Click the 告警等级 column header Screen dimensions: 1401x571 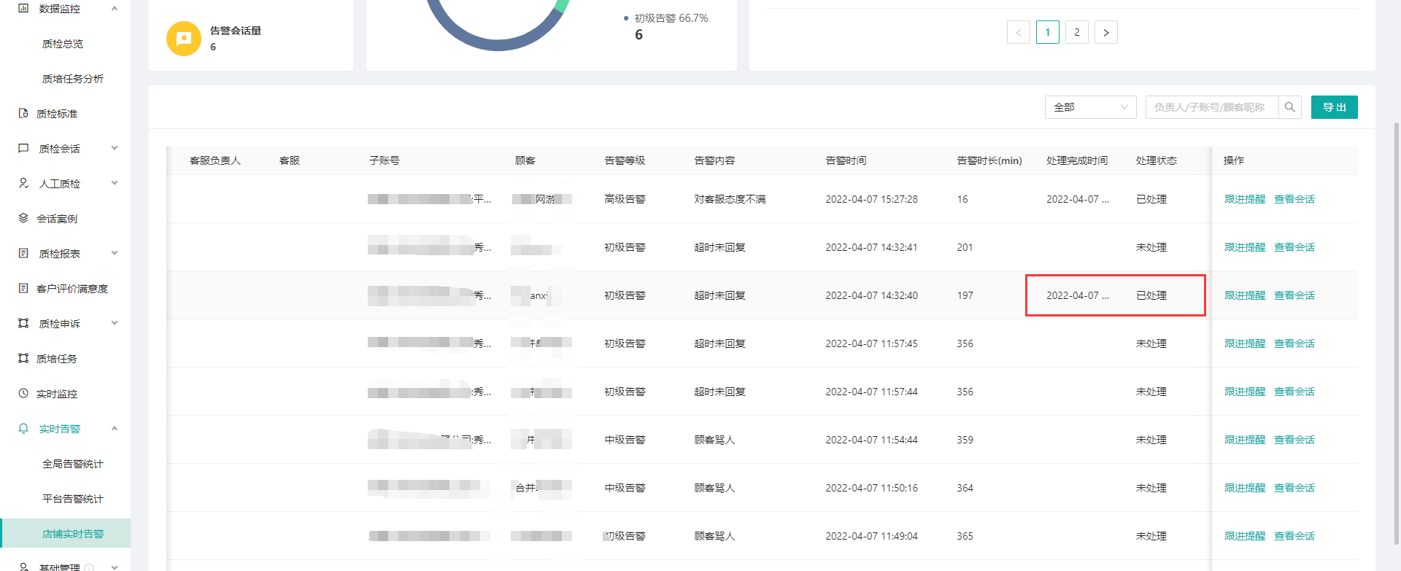[x=625, y=160]
